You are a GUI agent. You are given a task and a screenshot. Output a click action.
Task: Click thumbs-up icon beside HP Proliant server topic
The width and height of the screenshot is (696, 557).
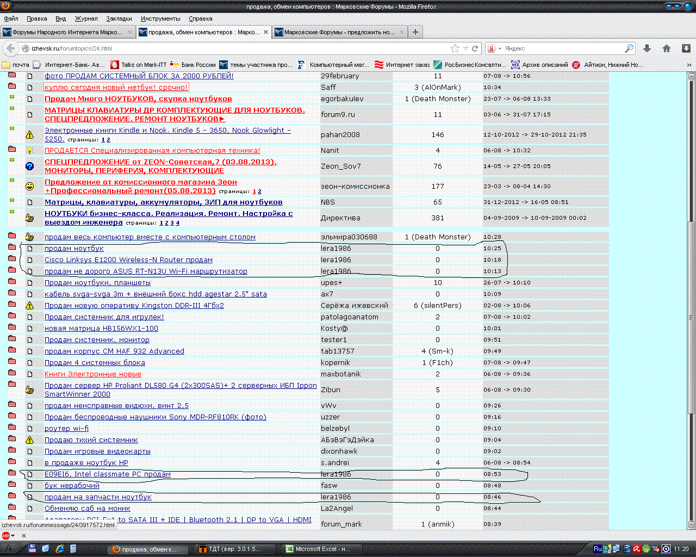point(30,389)
